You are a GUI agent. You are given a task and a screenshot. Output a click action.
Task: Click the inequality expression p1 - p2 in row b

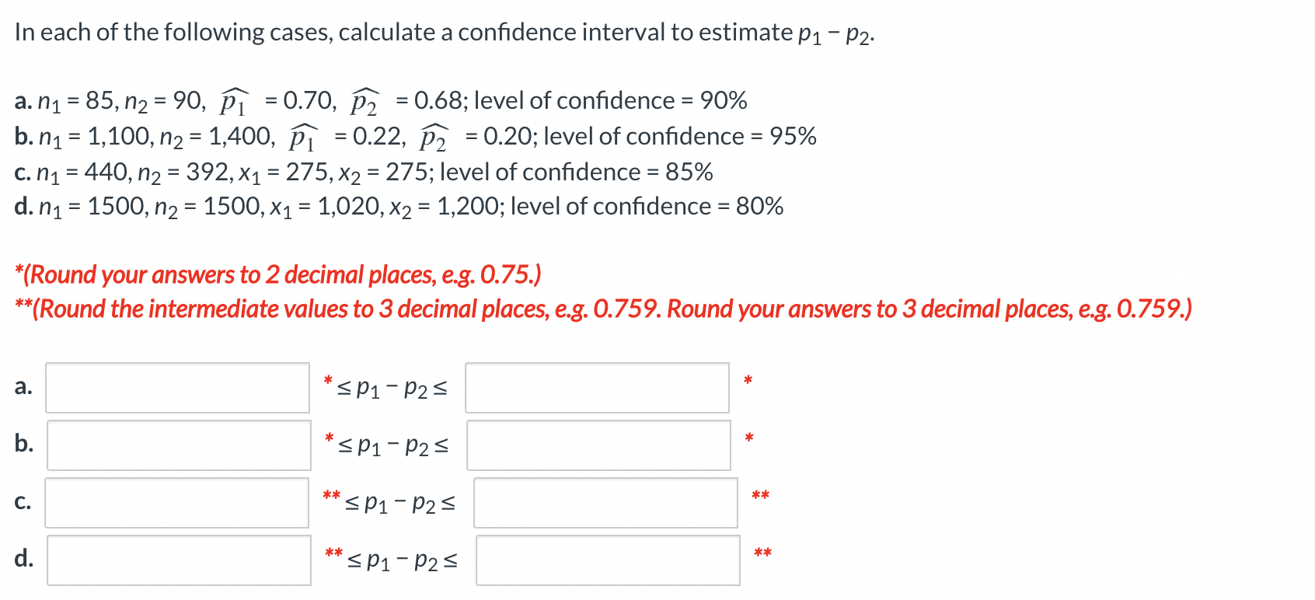392,445
